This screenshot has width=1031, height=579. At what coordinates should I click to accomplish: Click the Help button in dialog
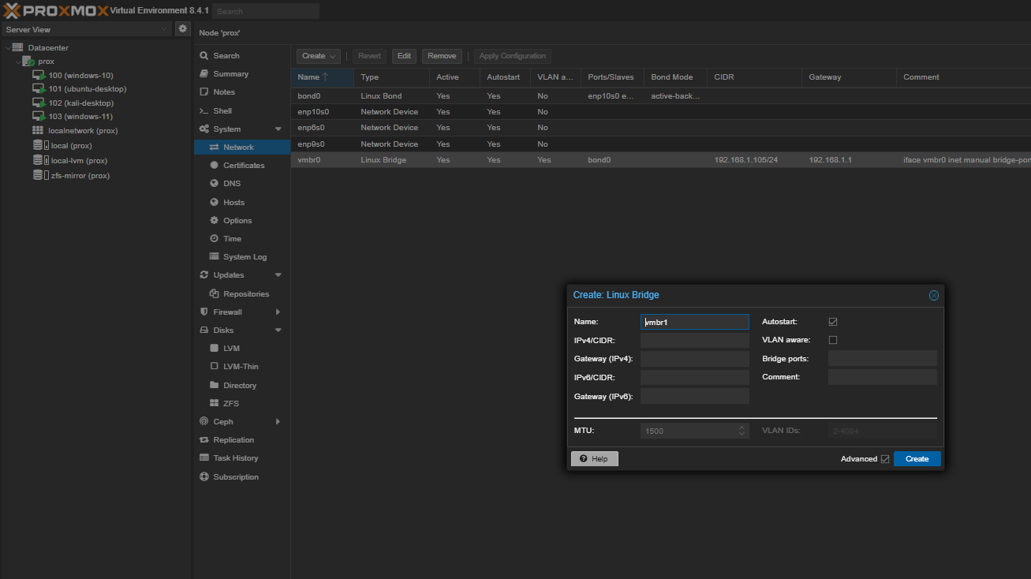pos(594,459)
